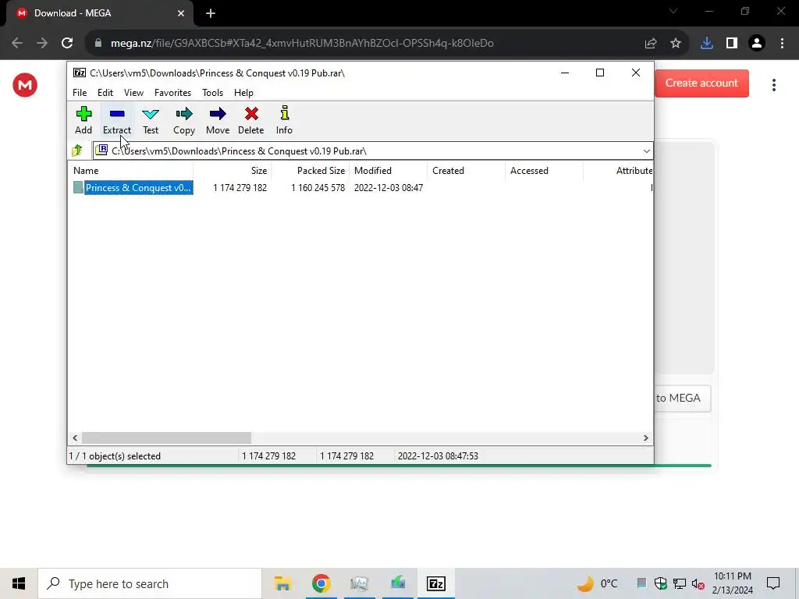This screenshot has height=599, width=799.
Task: Sort the list by Name column
Action: (130, 171)
